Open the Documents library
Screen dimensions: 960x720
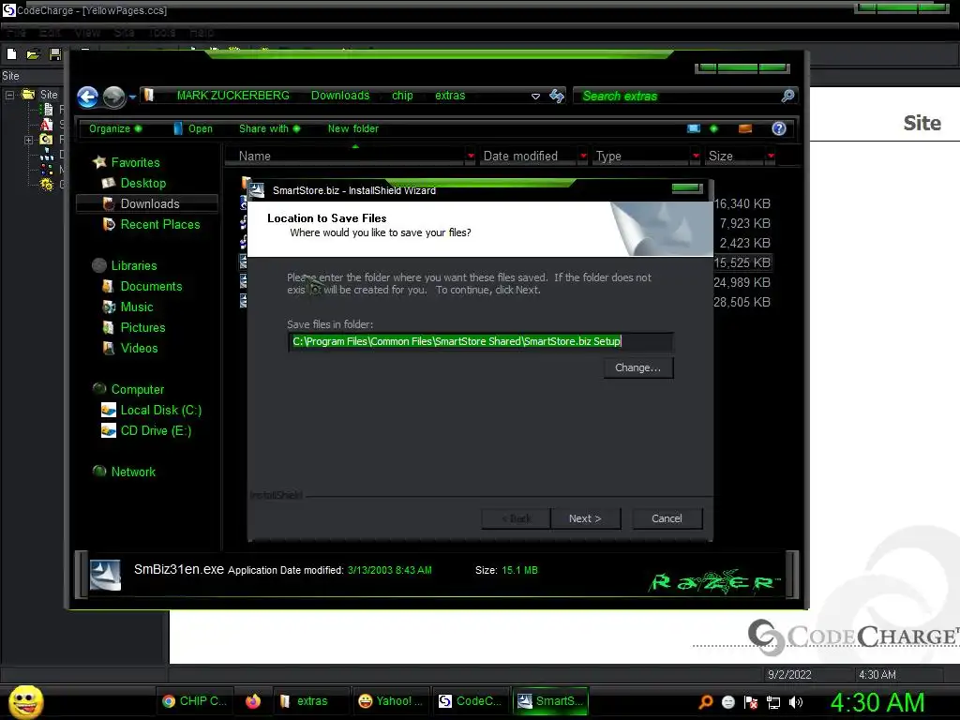point(151,287)
